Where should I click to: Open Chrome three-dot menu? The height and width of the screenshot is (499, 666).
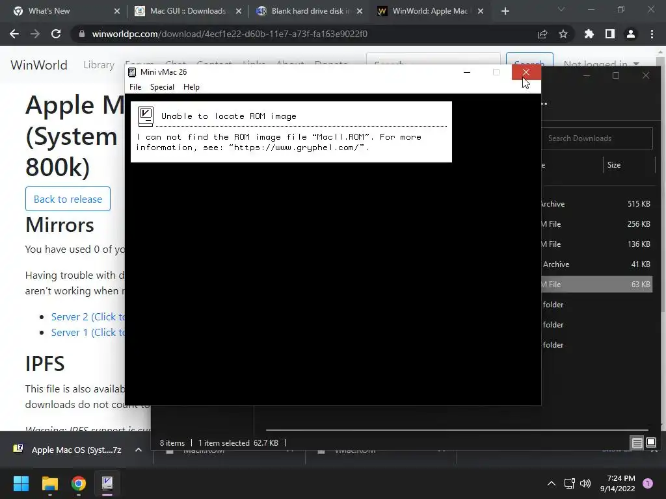(652, 34)
